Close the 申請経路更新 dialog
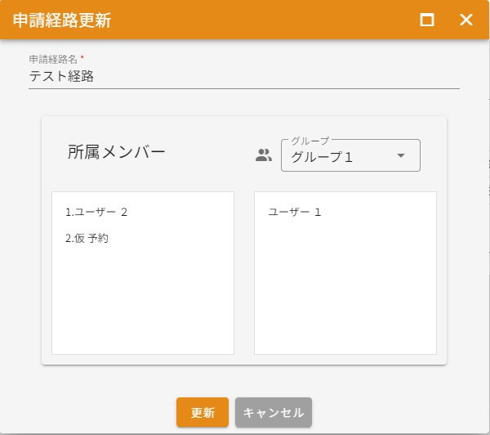Screen dimensions: 490x435 click(466, 20)
